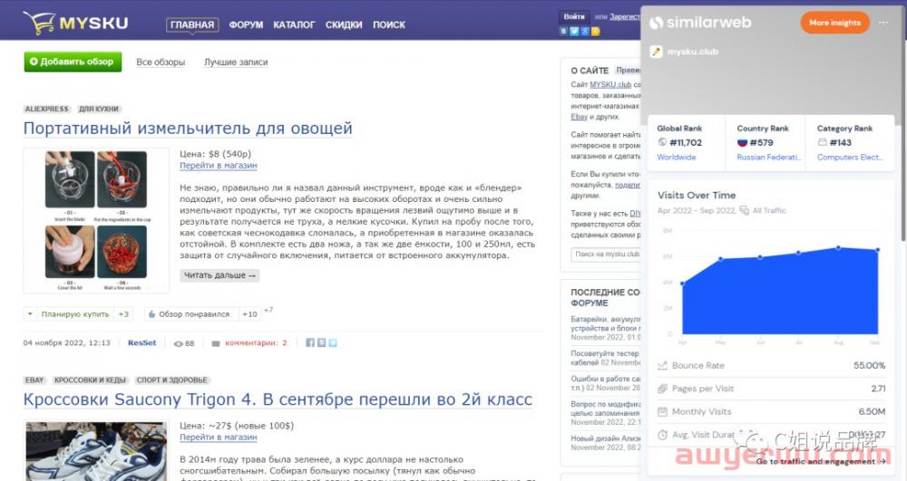
Task: Click the comments bubble icon in chopper post
Action: [x=216, y=343]
